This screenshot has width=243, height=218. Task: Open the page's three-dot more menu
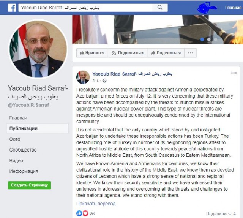pos(191,53)
